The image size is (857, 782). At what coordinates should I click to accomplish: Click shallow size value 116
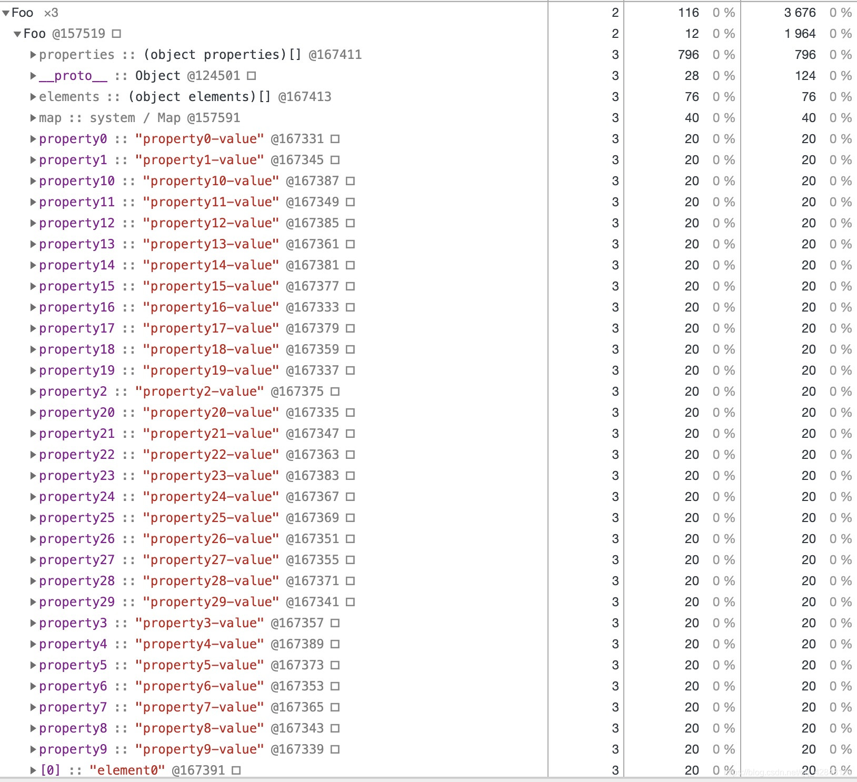pos(689,13)
